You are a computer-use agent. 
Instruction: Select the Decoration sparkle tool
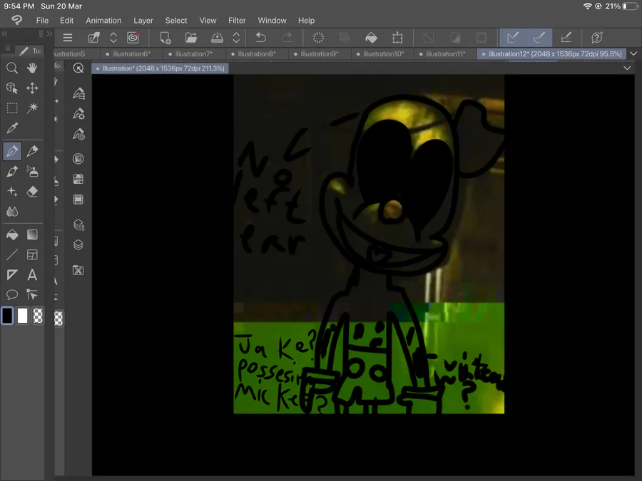[x=12, y=192]
